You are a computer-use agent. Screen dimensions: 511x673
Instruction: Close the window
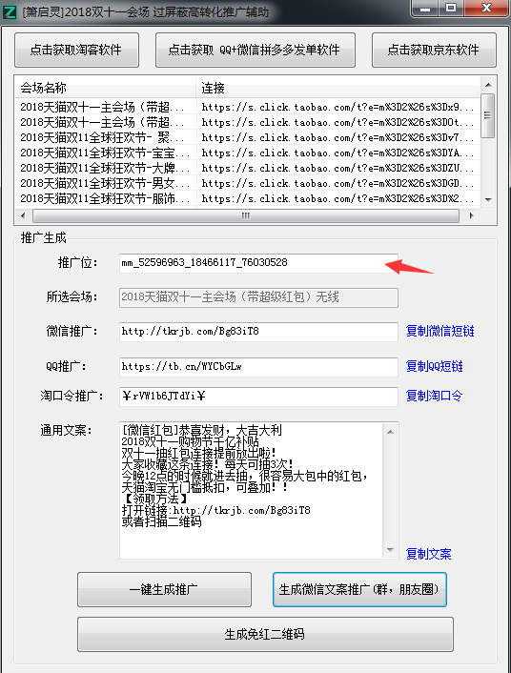click(x=486, y=9)
